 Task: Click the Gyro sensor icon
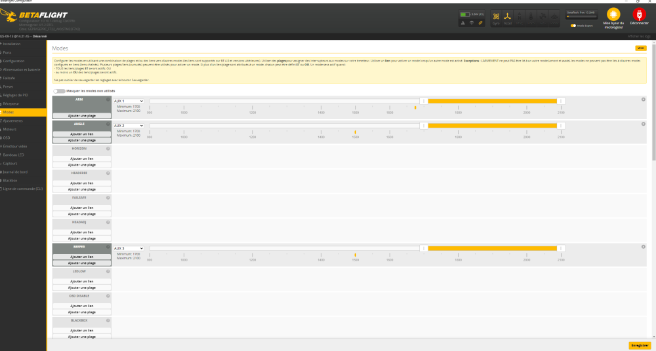tap(496, 16)
